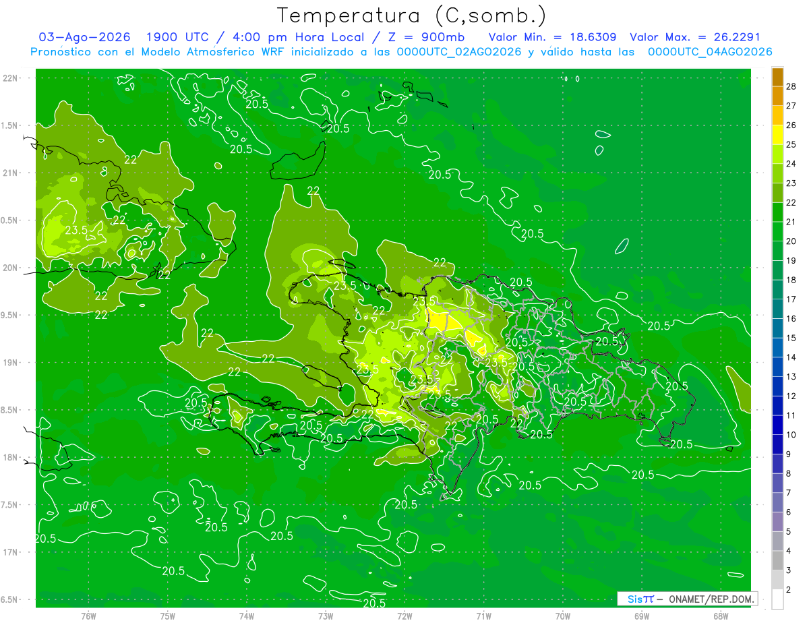Click the "1.5N" latitude axis label
The image size is (809, 625).
pyautogui.click(x=9, y=125)
